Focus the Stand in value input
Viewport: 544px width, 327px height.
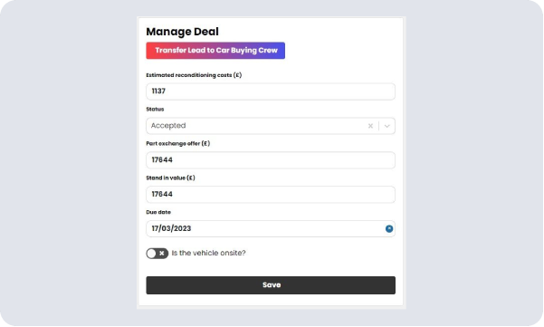(x=271, y=195)
